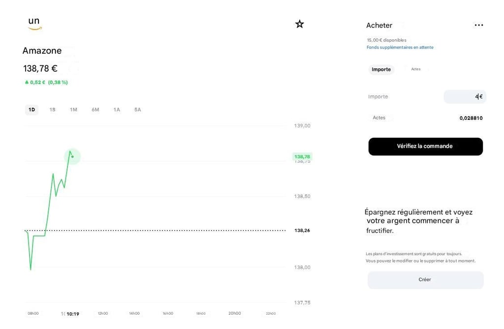Click the green gain indicator triangle

[27, 82]
